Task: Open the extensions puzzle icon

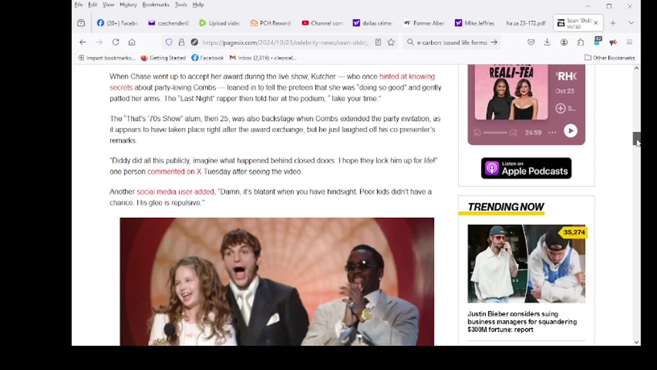Action: point(580,42)
